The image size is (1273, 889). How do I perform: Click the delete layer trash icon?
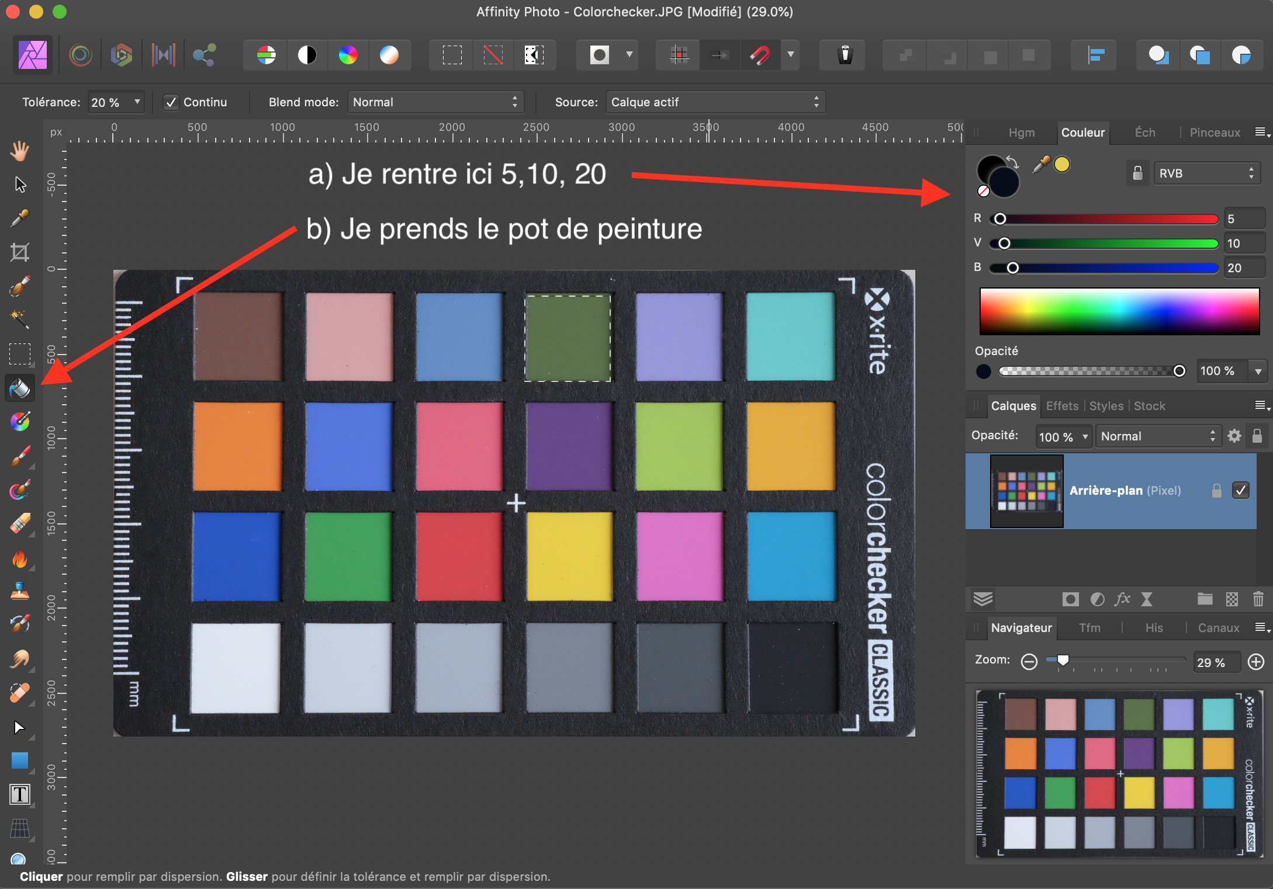[1258, 599]
